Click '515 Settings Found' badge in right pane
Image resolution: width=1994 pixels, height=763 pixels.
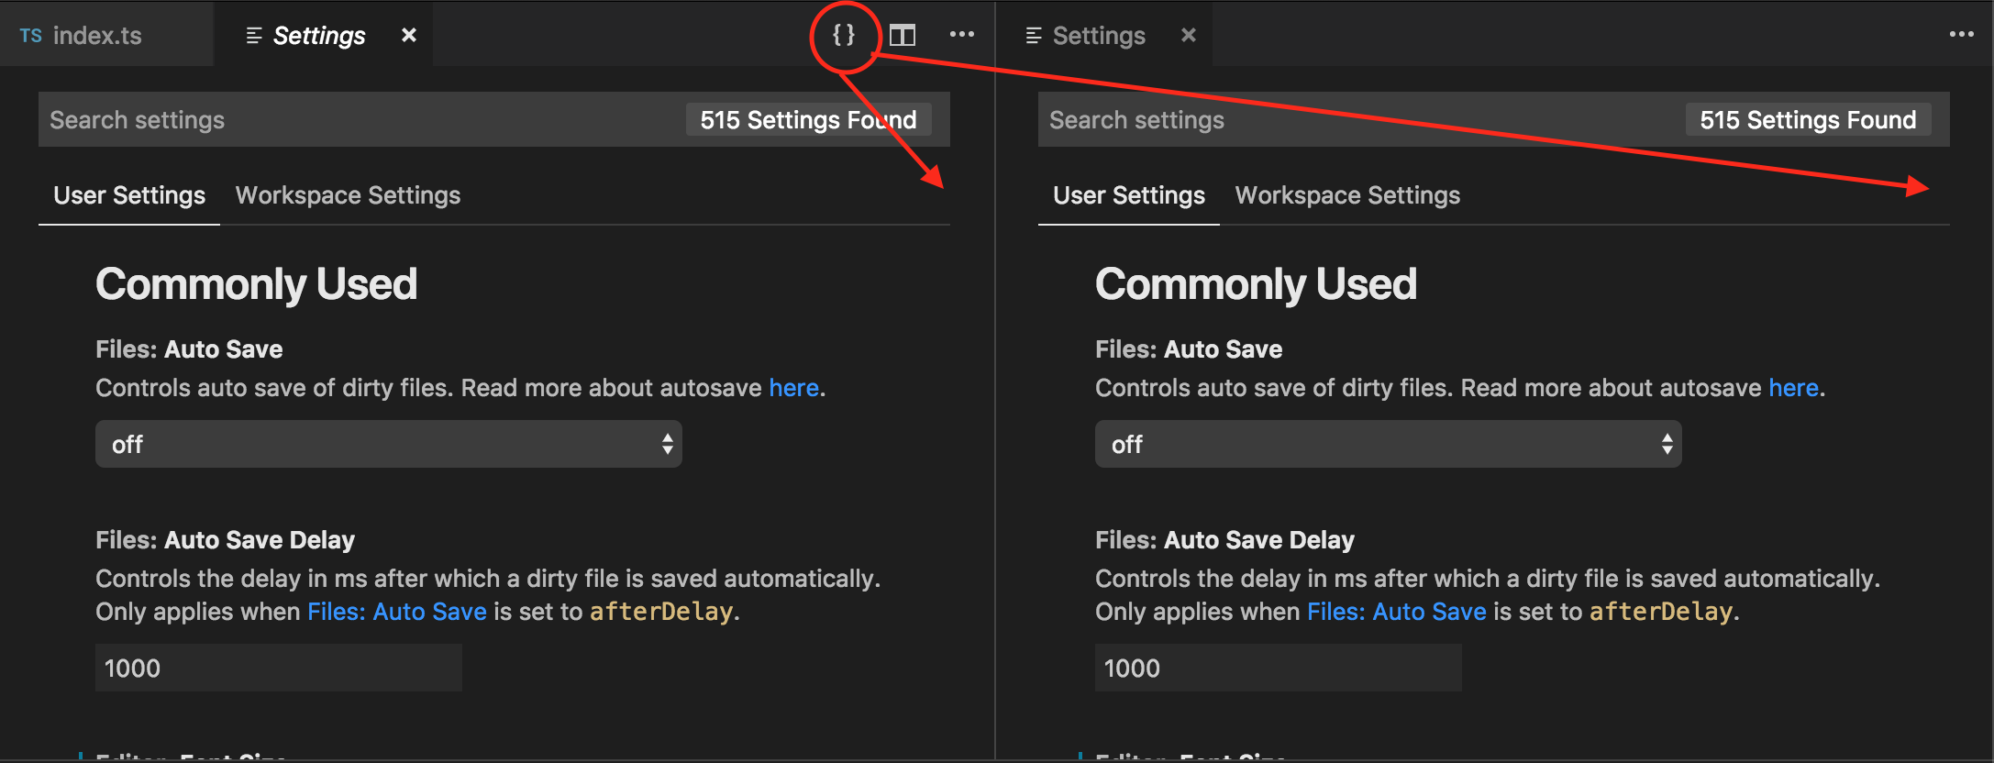tap(1809, 119)
